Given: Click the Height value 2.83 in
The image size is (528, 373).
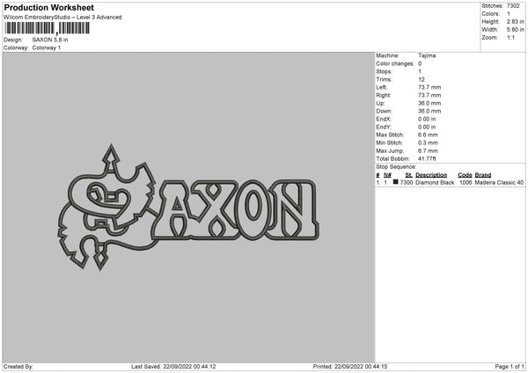Looking at the screenshot, I should 515,21.
